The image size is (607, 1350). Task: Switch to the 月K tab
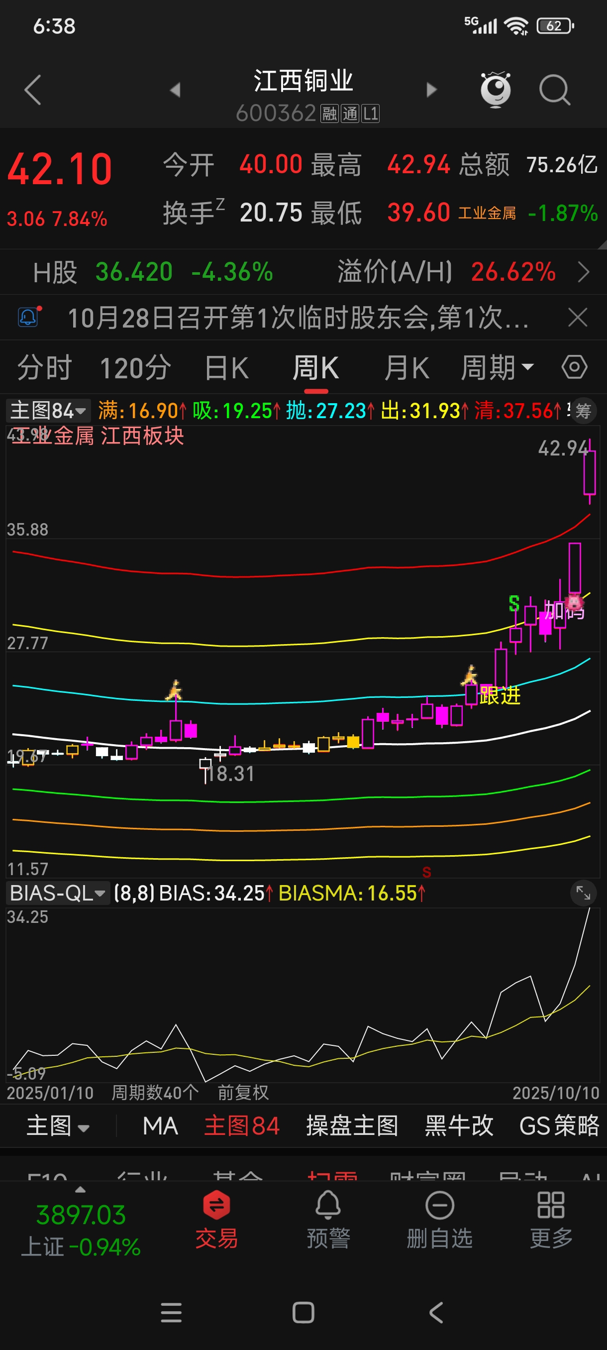coord(406,367)
